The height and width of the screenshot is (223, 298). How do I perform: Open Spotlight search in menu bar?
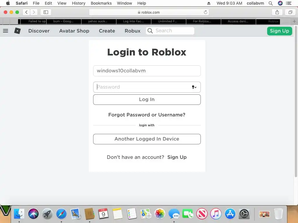pos(271,3)
